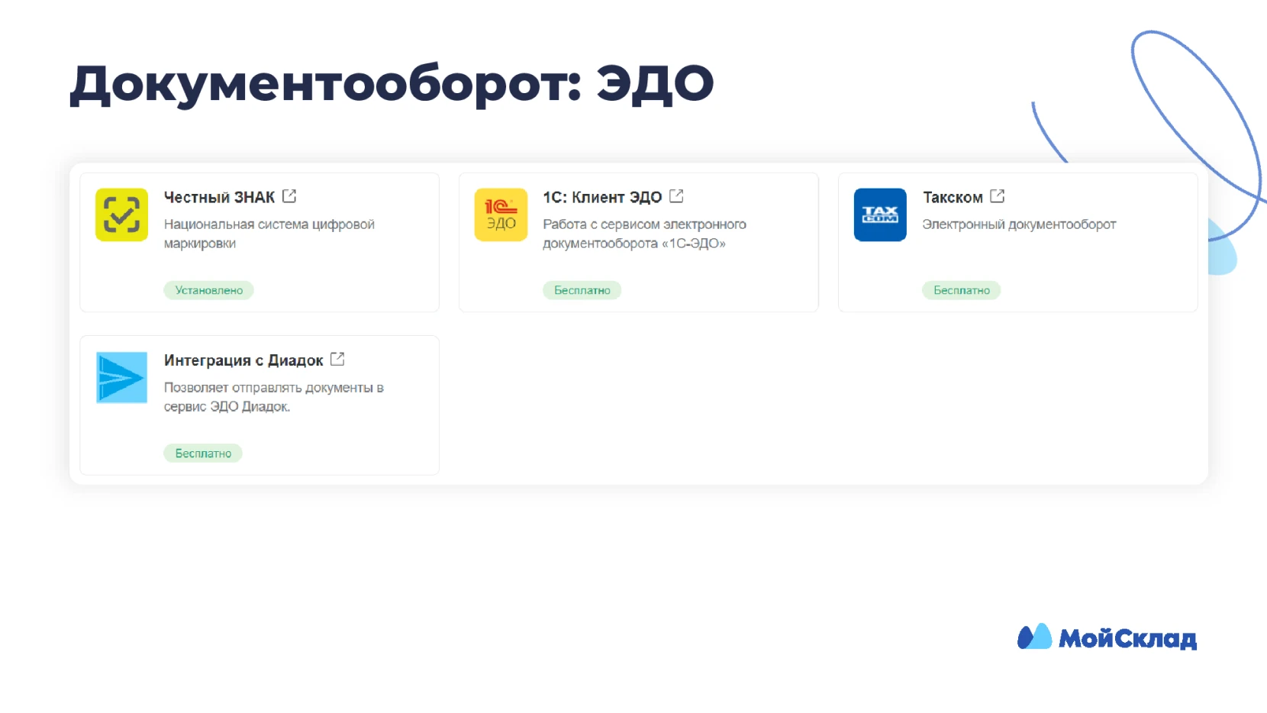
Task: Click Бесплатно badge on Такском card
Action: [x=961, y=290]
